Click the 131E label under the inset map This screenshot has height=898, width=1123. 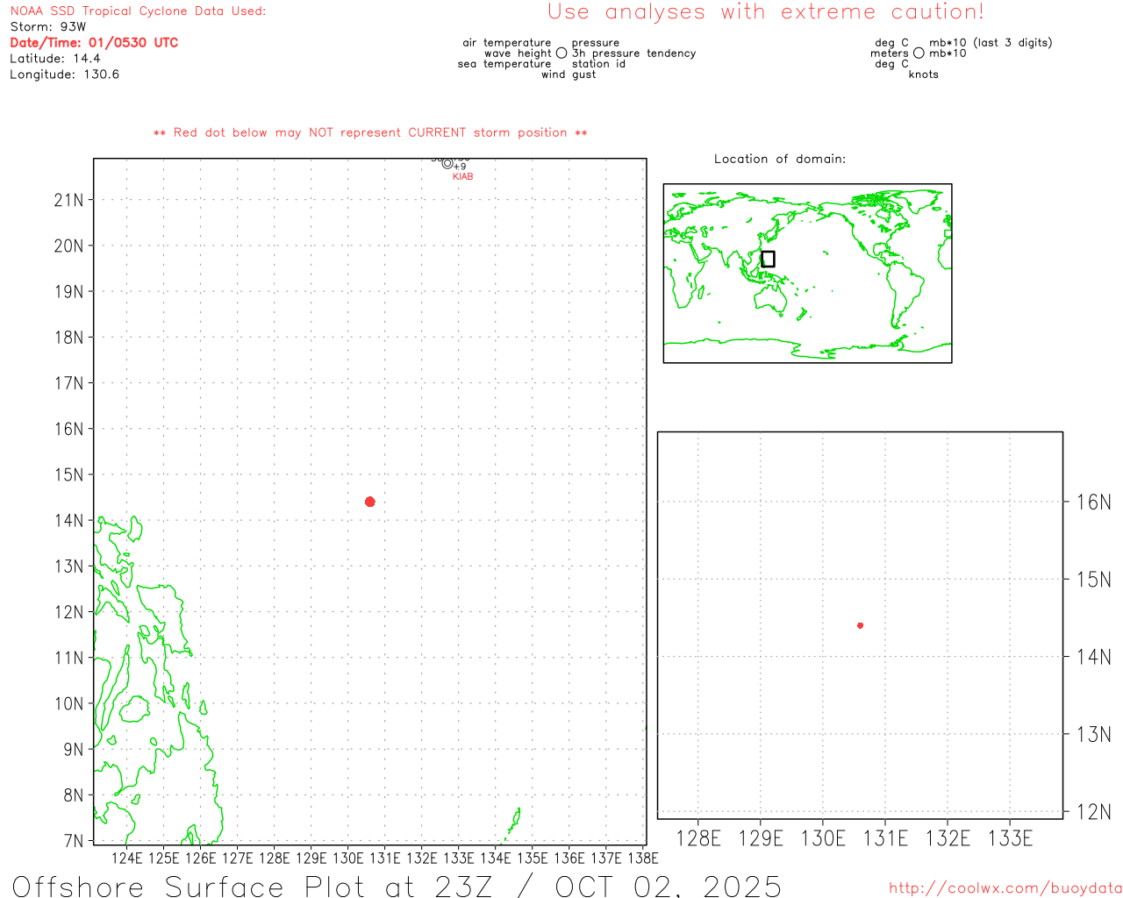pos(885,838)
